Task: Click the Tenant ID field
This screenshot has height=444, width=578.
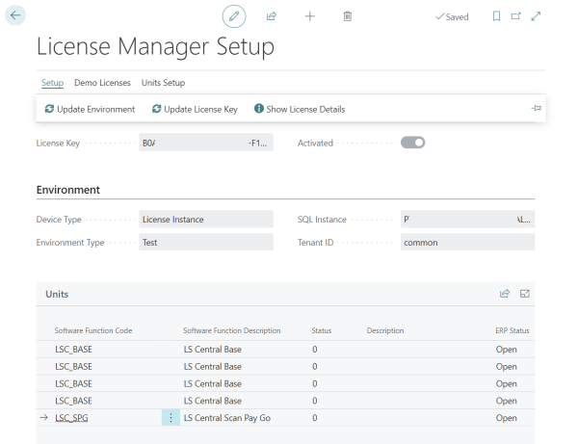Action: (x=466, y=243)
